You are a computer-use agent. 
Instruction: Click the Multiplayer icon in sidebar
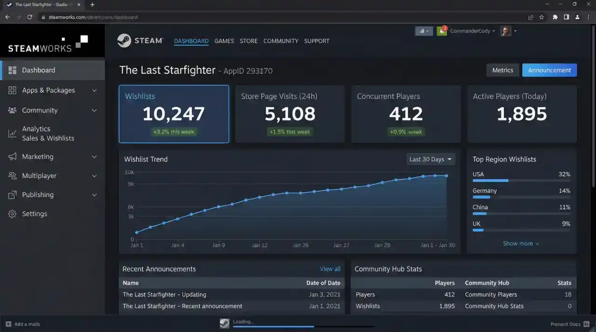[x=13, y=176]
